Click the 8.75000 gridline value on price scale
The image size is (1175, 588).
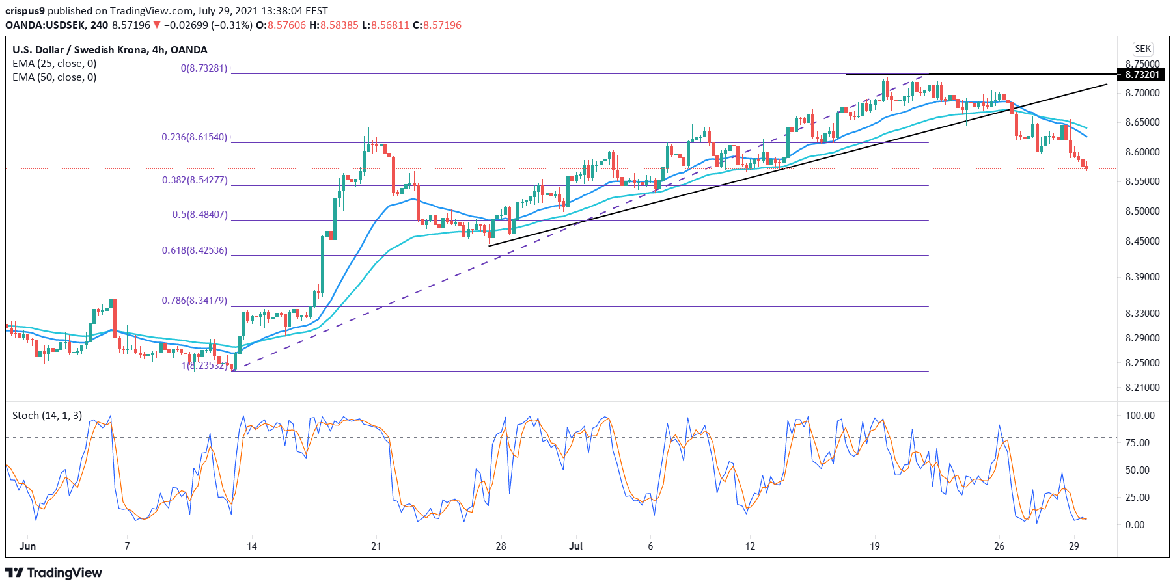coord(1144,64)
